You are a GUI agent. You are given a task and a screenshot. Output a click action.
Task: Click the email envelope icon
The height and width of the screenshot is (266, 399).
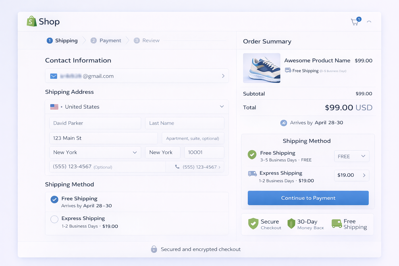coord(54,76)
